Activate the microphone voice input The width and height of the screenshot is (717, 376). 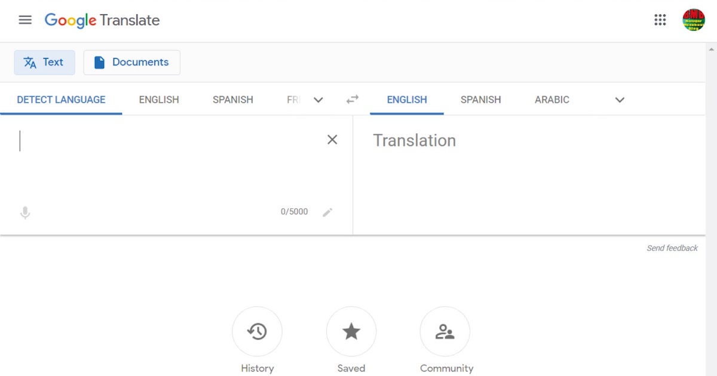(25, 212)
